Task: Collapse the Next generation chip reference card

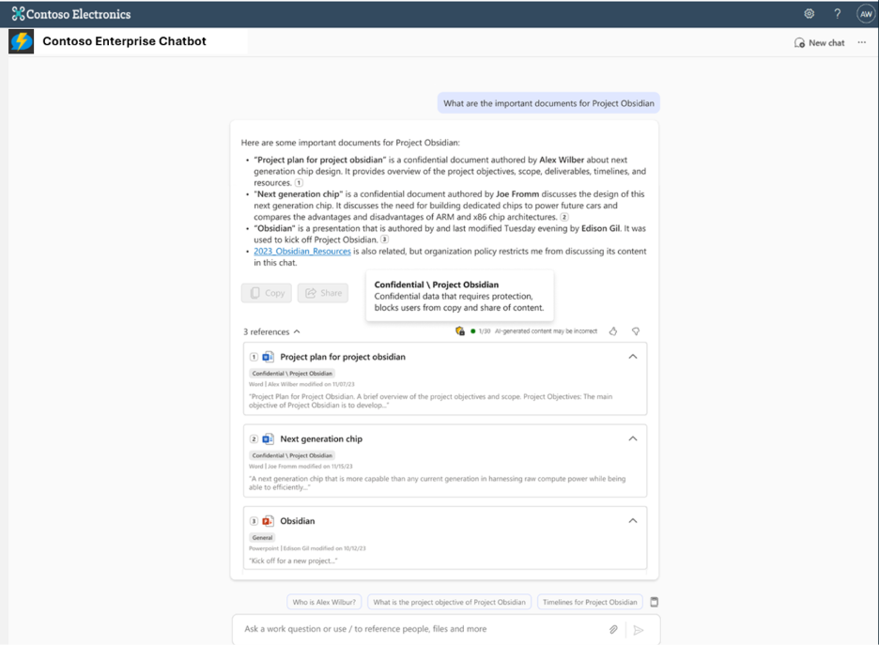Action: pyautogui.click(x=632, y=438)
